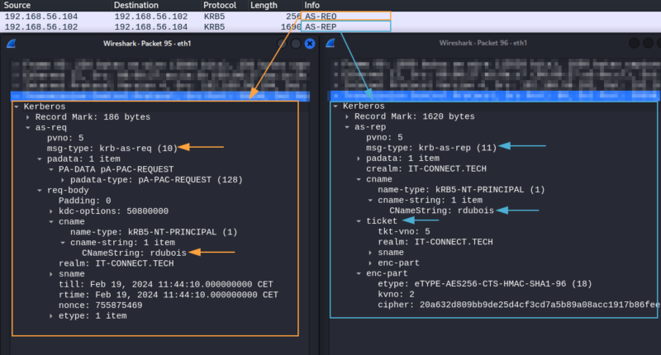Sort packets by the Protocol column header

tap(220, 5)
